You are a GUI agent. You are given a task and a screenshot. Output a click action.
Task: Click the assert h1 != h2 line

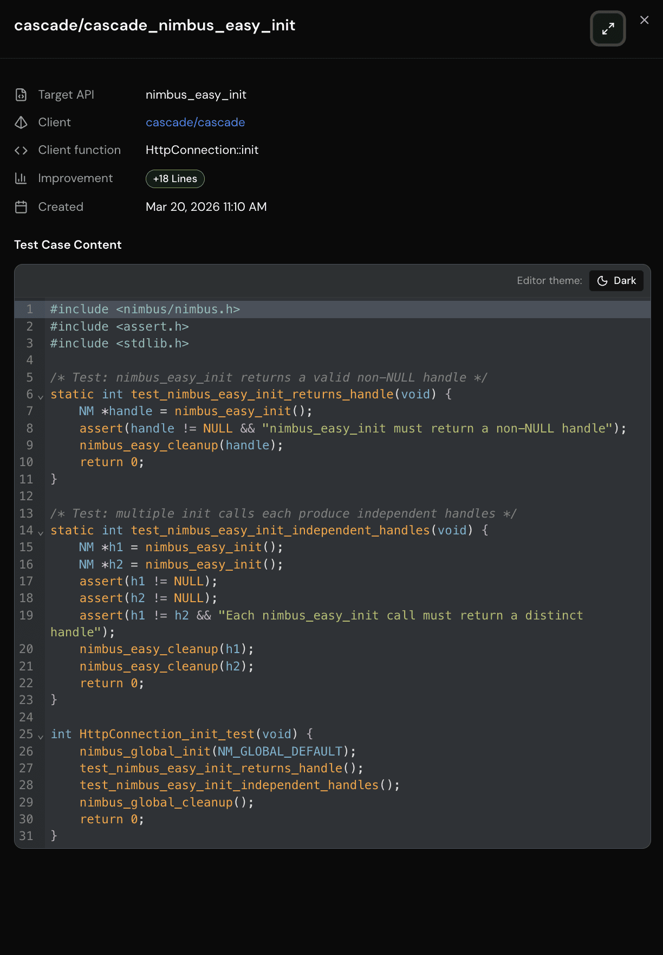(x=331, y=616)
